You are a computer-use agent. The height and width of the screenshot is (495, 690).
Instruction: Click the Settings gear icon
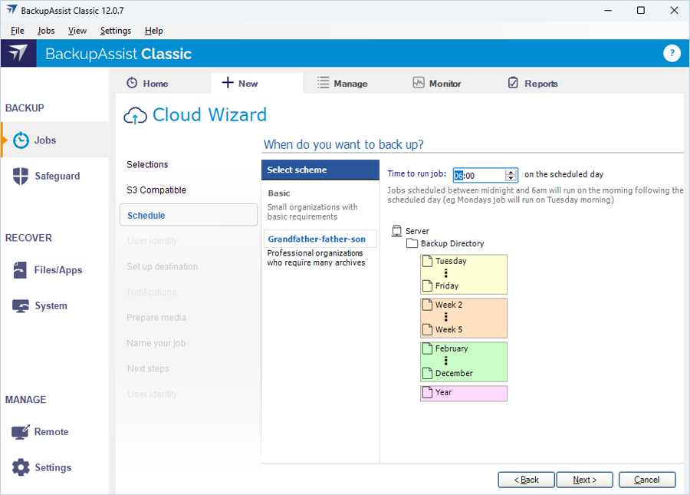point(21,467)
